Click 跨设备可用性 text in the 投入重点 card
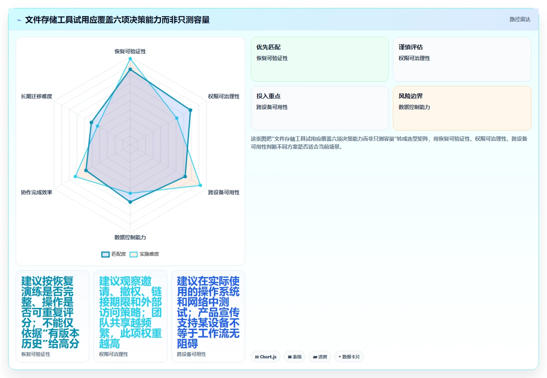Image resolution: width=547 pixels, height=378 pixels. pos(272,107)
